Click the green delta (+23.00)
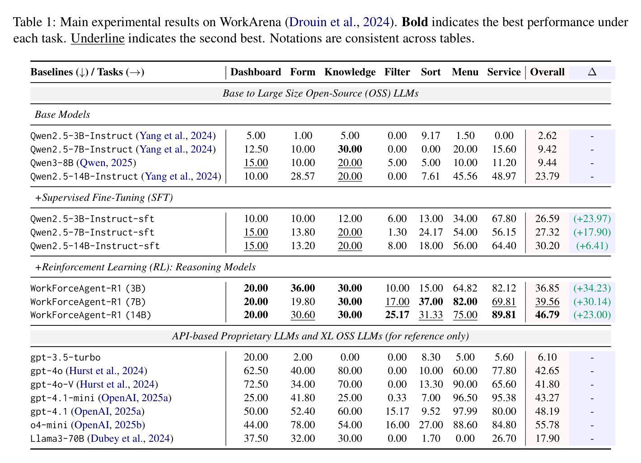 (592, 315)
